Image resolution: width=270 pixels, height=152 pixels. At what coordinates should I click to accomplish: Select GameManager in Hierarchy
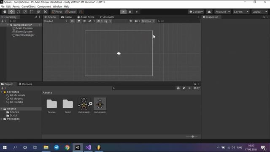click(x=25, y=35)
